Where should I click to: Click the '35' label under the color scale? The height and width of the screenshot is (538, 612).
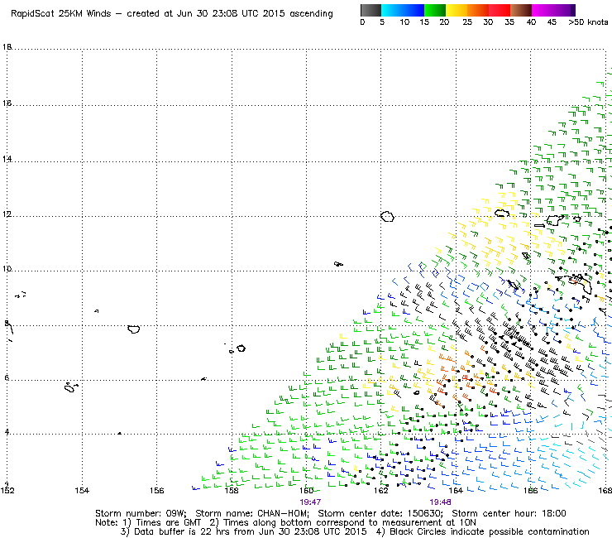click(x=509, y=22)
